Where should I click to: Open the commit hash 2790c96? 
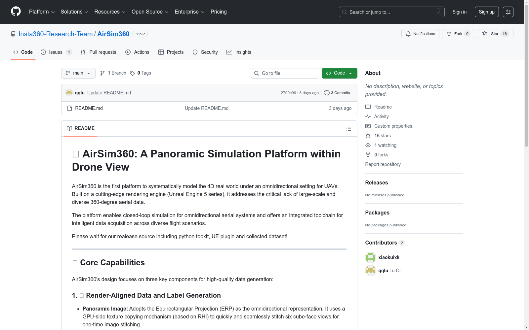click(x=288, y=93)
